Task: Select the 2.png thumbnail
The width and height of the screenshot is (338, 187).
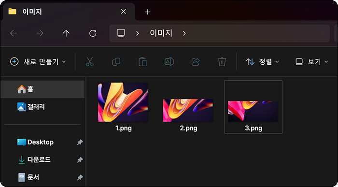Action: (188, 111)
